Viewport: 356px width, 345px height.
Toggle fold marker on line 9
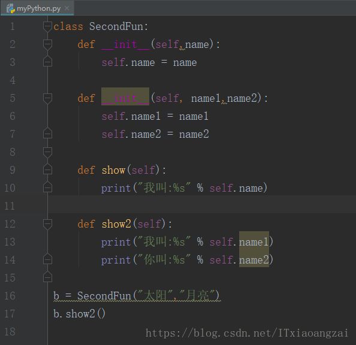coord(48,169)
